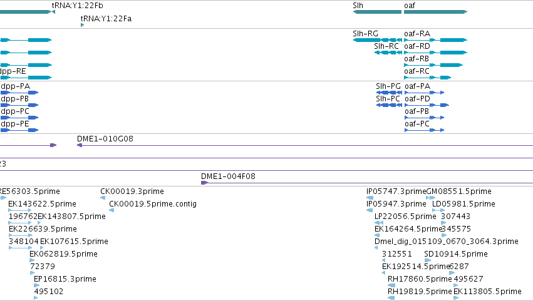Select the 345575 feature label
The height and width of the screenshot is (301, 533).
(x=456, y=229)
